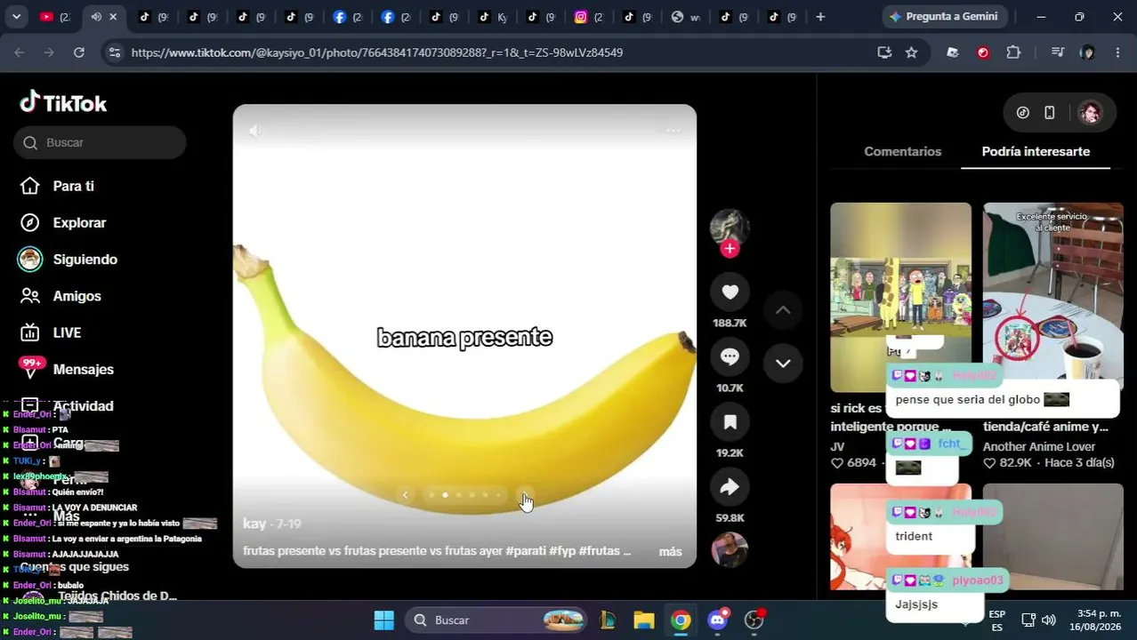Expand caption with 'más' link
Viewport: 1137px width, 640px height.
pos(670,552)
